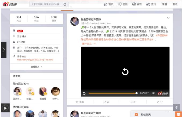Open 发现 discover section
The width and height of the screenshot is (182, 117).
137,4
